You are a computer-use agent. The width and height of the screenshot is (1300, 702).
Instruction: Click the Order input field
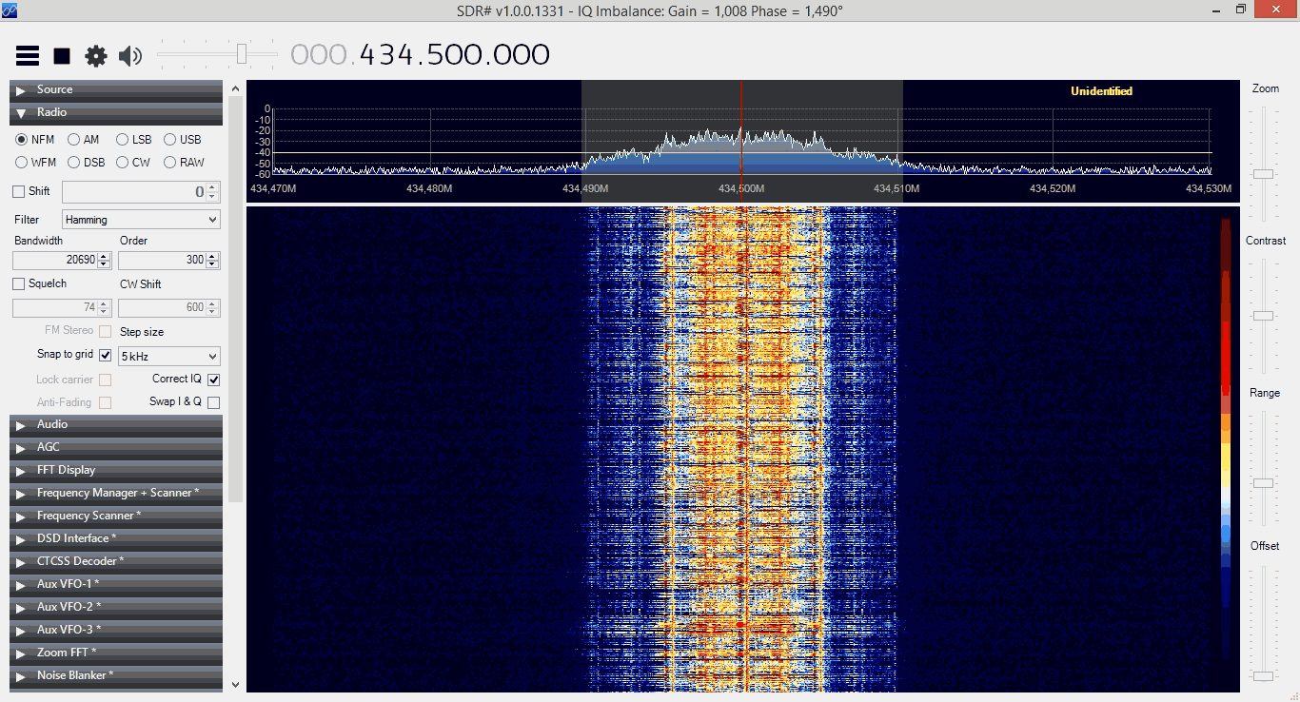[163, 260]
